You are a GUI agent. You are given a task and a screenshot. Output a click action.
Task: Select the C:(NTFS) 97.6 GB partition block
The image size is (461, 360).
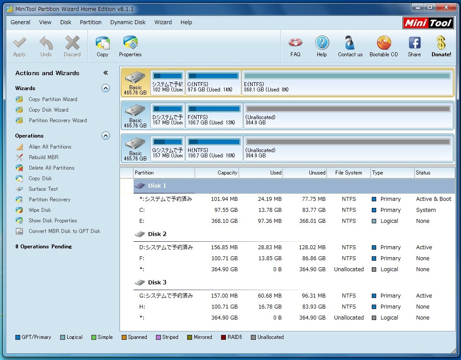click(x=213, y=83)
